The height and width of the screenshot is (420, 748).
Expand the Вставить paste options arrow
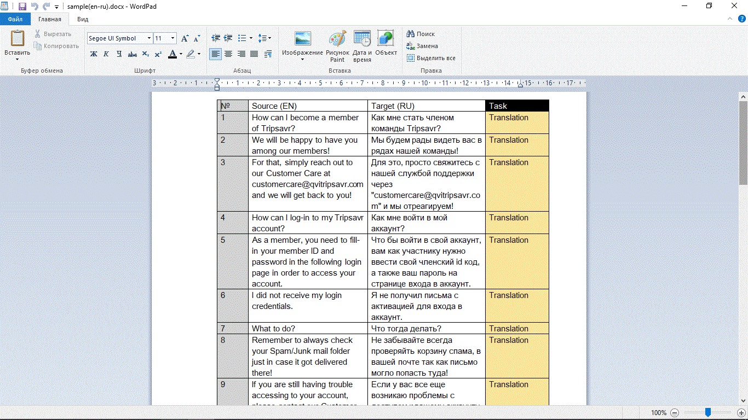click(18, 60)
